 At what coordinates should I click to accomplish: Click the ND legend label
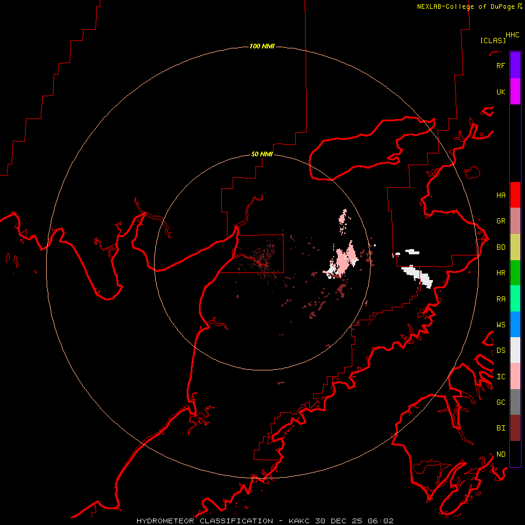(x=501, y=454)
